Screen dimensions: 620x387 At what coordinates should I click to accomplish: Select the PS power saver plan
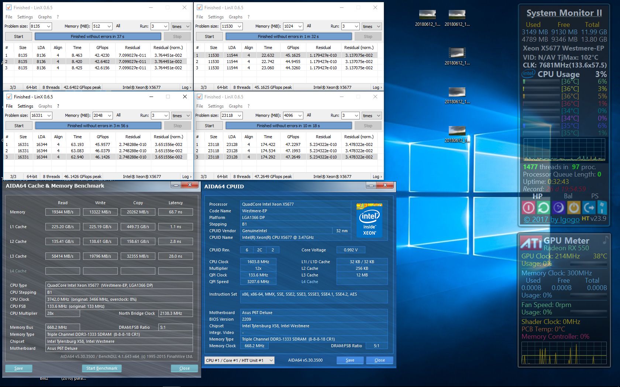(x=595, y=196)
